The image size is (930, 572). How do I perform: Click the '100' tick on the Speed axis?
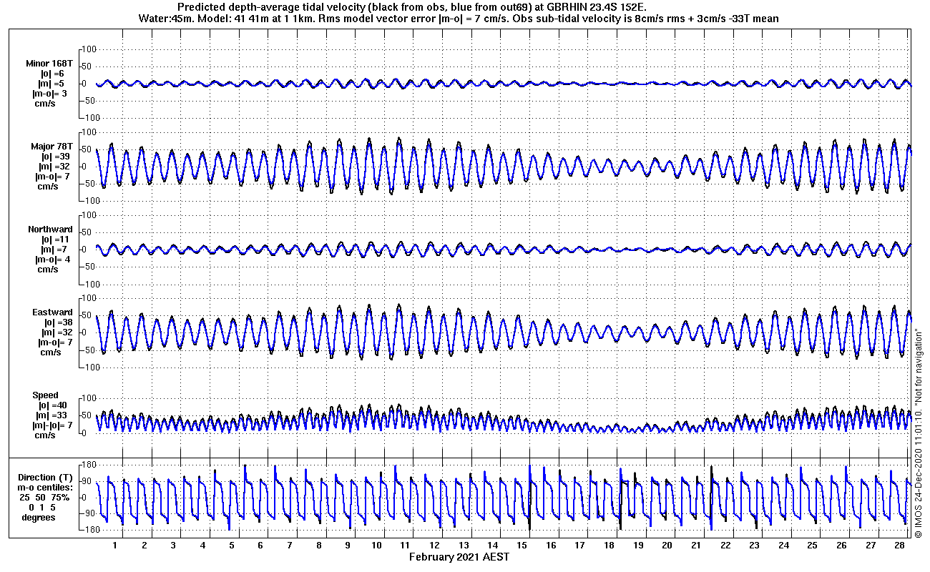click(x=89, y=398)
